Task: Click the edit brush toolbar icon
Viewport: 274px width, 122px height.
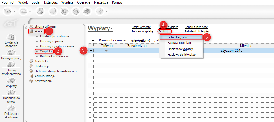Action: 65,11
